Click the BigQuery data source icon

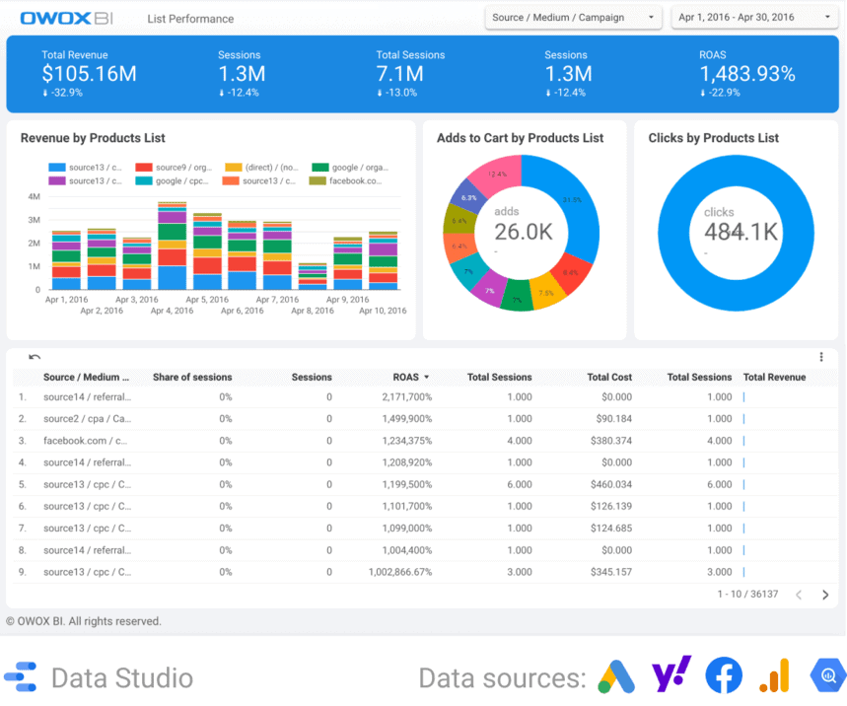pyautogui.click(x=827, y=675)
